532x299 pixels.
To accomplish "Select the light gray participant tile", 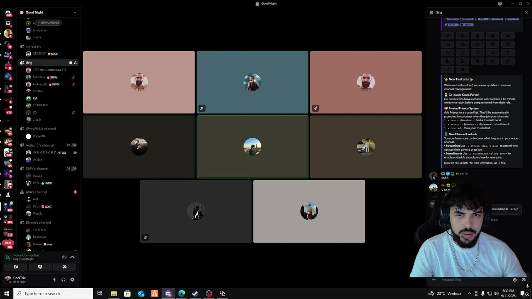I will point(309,211).
